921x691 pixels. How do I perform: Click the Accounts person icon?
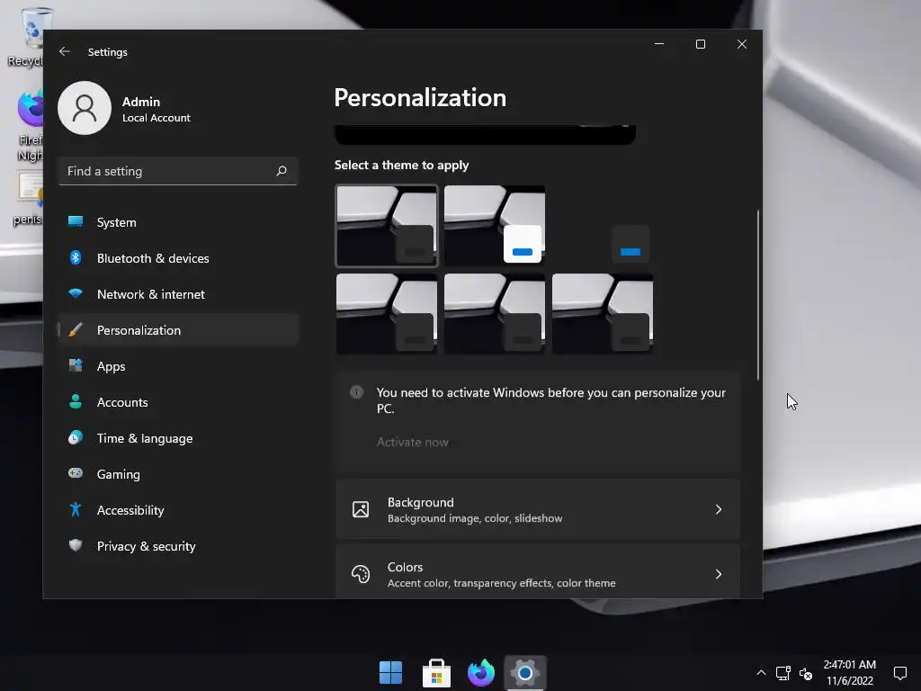tap(76, 401)
